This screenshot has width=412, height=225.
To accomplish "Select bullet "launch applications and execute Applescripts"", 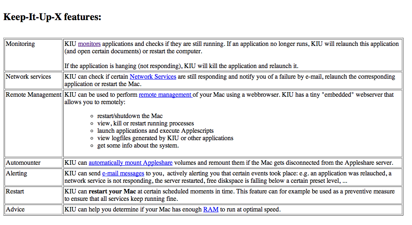I will pyautogui.click(x=155, y=131).
